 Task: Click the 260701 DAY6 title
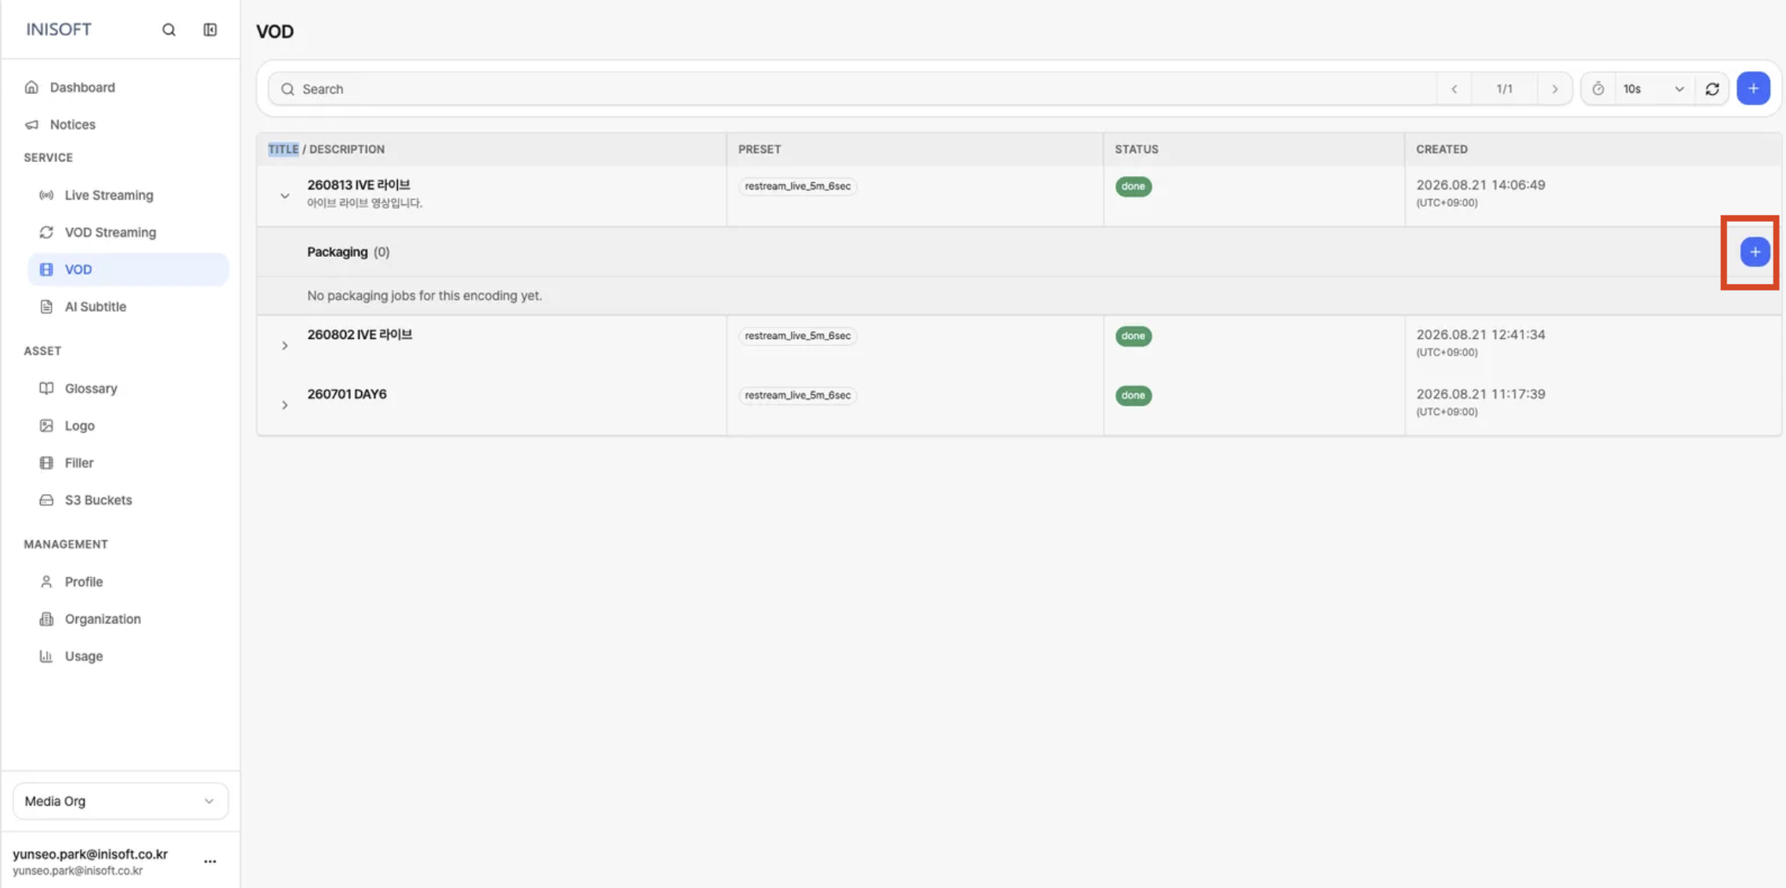pyautogui.click(x=347, y=394)
